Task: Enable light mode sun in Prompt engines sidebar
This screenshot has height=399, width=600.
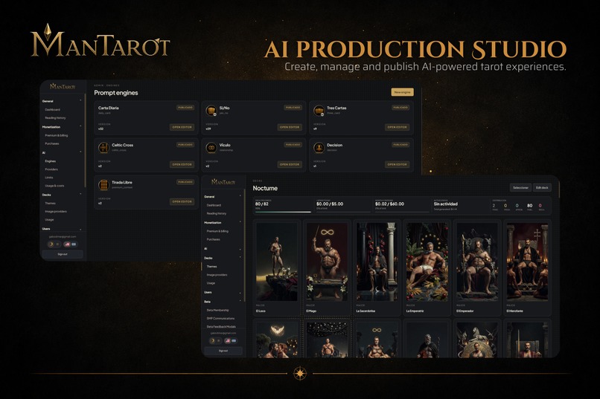Action: [x=58, y=244]
